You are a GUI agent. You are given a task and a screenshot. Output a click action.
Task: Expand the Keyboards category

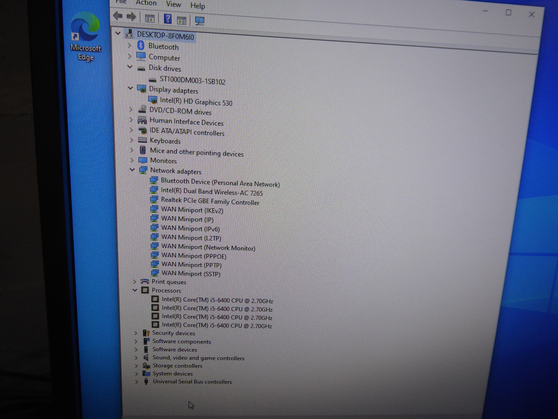pos(132,140)
